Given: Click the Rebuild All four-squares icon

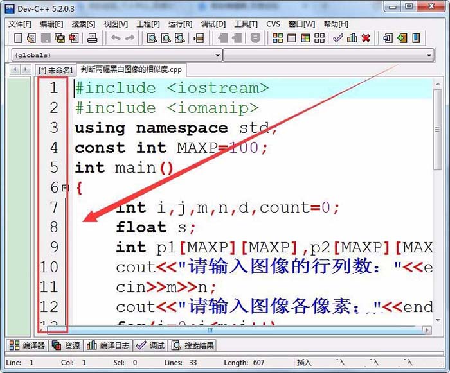Looking at the screenshot, I should (319, 38).
